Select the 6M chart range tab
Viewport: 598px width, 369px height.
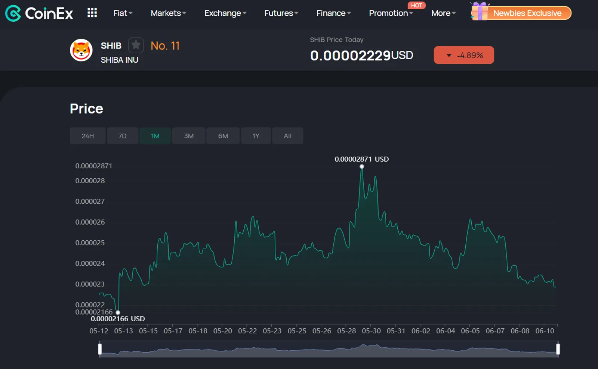(223, 136)
